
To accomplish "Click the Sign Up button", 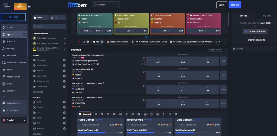I will coord(235,5).
